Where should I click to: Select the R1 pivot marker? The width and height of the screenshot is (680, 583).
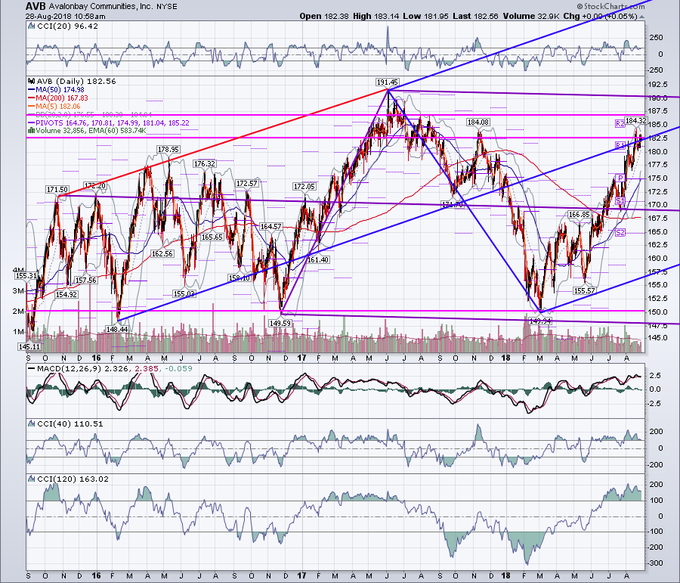coord(620,145)
